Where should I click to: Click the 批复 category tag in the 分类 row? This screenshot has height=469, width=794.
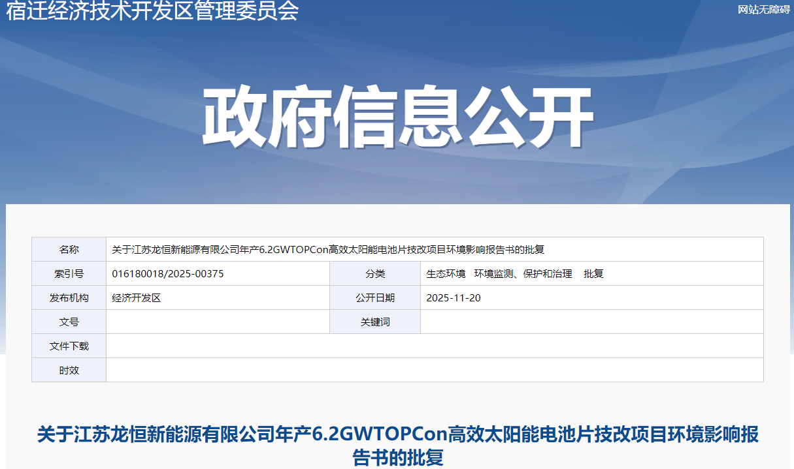[593, 274]
